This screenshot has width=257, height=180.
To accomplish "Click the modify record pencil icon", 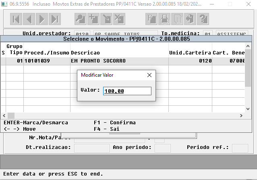I will pyautogui.click(x=106, y=19).
